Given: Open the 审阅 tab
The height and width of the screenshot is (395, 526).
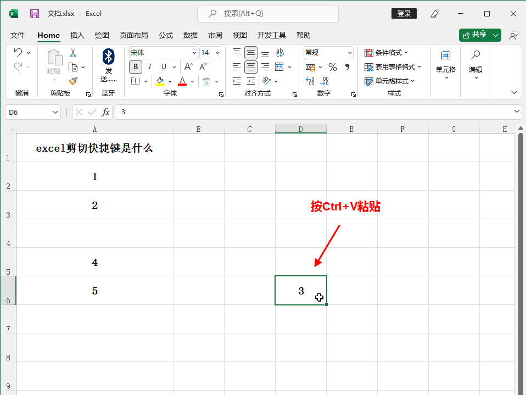Looking at the screenshot, I should [x=215, y=35].
